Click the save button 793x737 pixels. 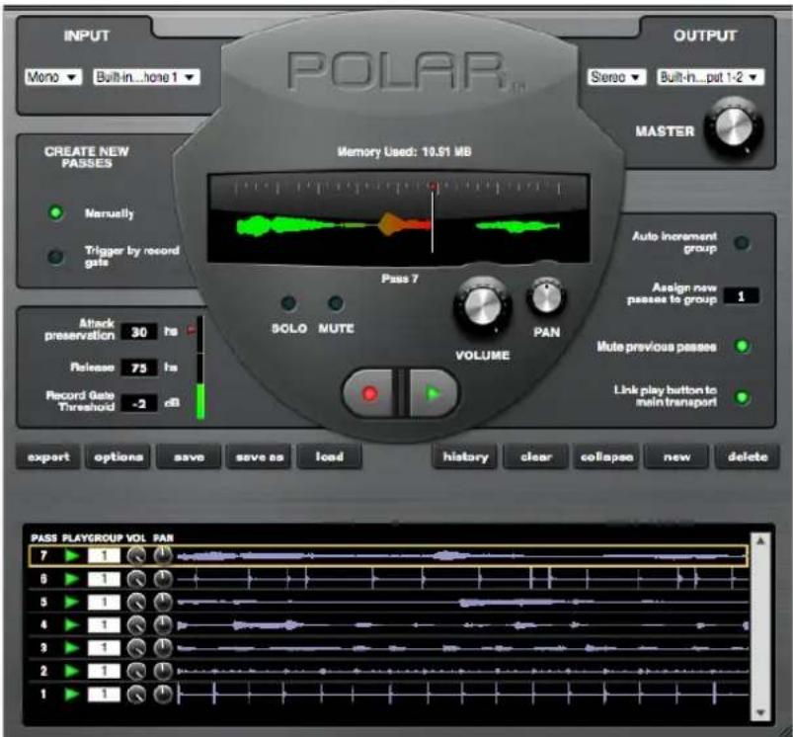click(190, 456)
